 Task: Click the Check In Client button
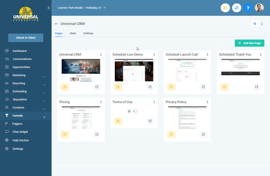click(26, 38)
